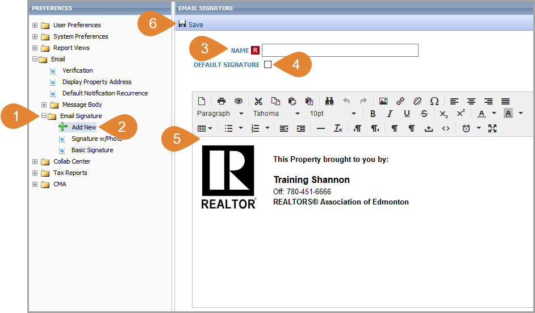Align text right
535x313 pixels.
click(x=488, y=101)
